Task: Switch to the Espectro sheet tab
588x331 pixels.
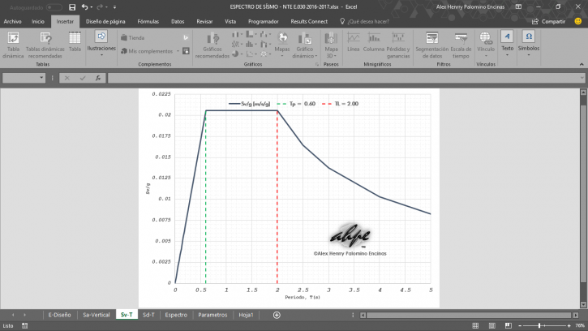Action: pyautogui.click(x=176, y=315)
